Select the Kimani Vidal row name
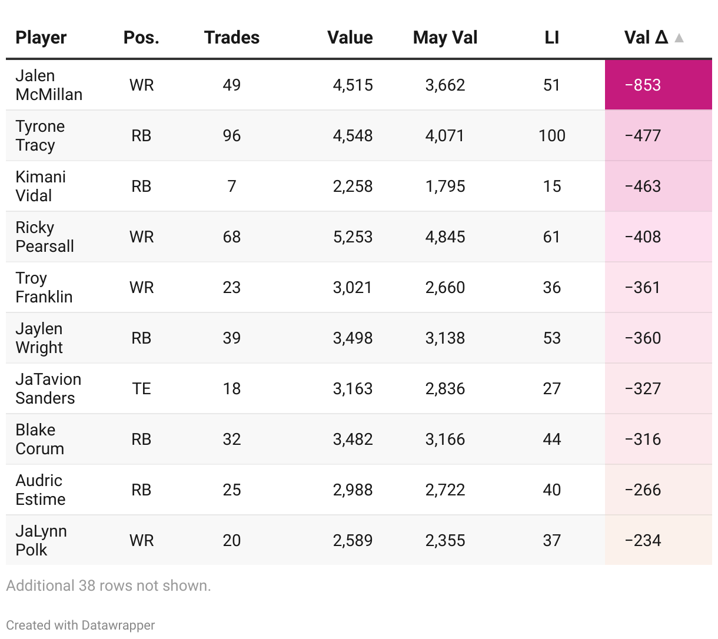Image resolution: width=718 pixels, height=639 pixels. click(41, 187)
